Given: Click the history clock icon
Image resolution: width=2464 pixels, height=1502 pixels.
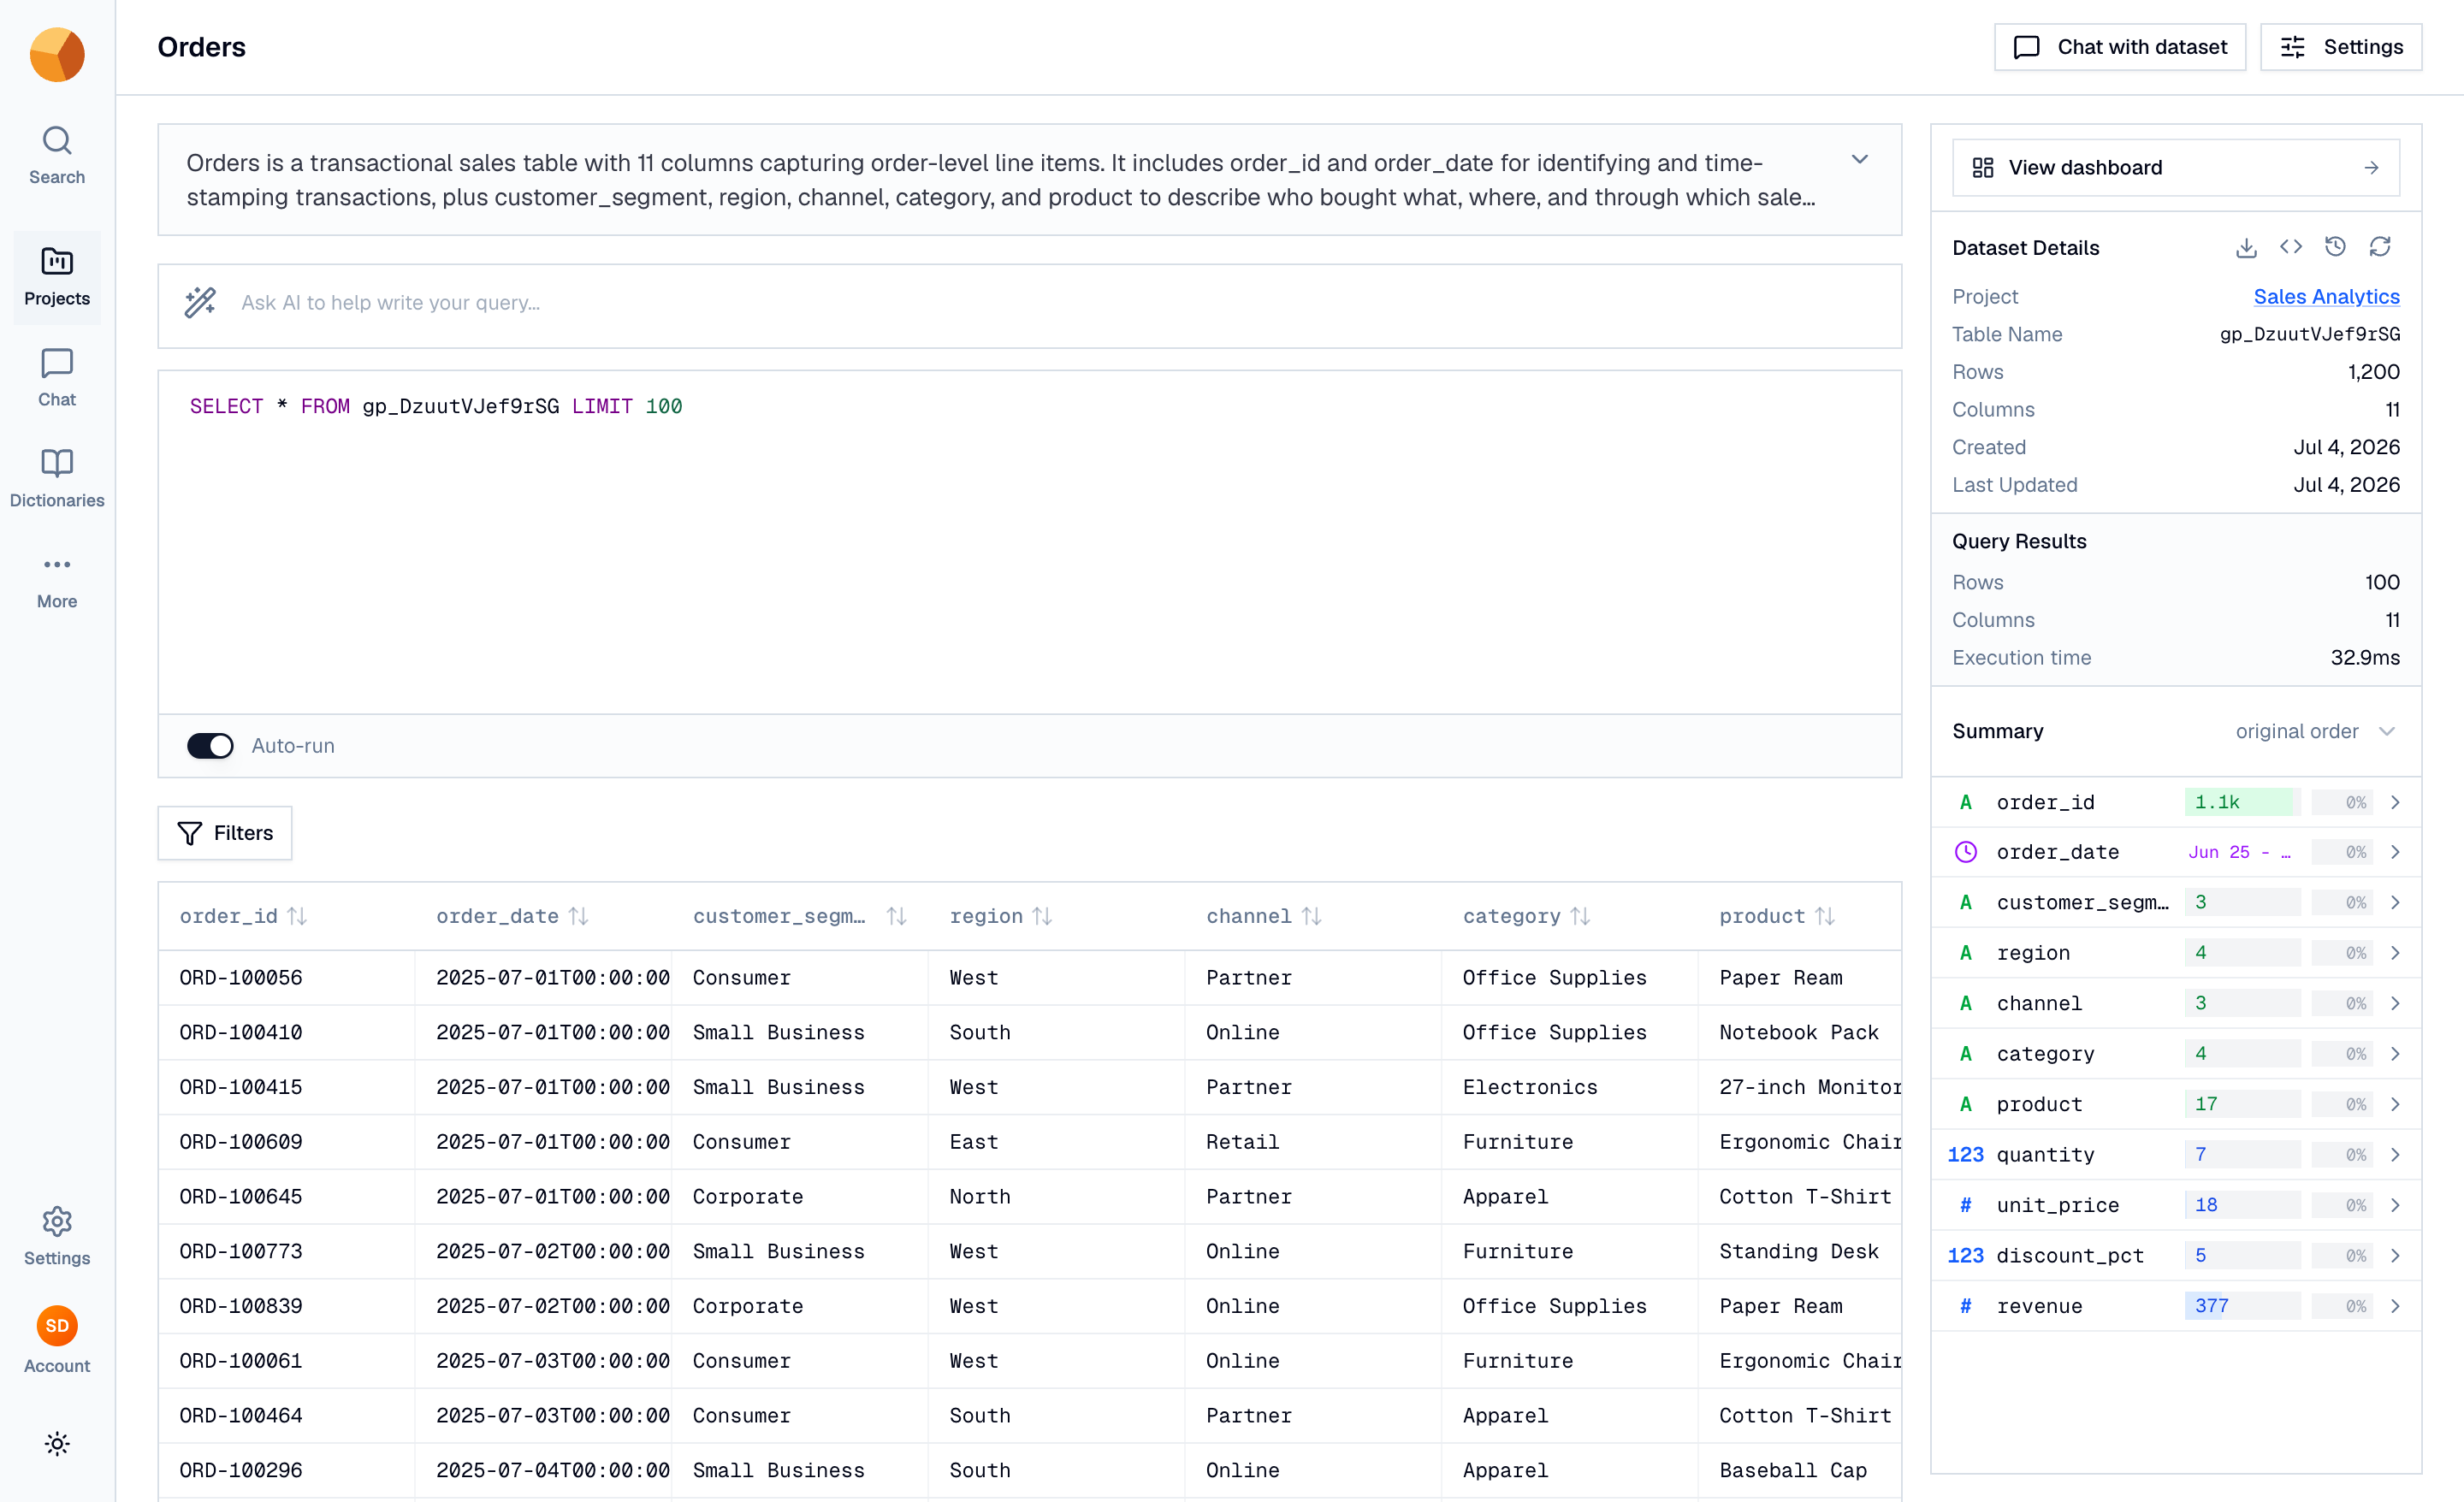Looking at the screenshot, I should [x=2335, y=247].
